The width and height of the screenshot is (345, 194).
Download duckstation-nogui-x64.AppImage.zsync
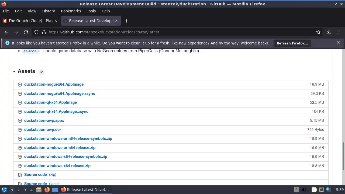click(x=60, y=93)
